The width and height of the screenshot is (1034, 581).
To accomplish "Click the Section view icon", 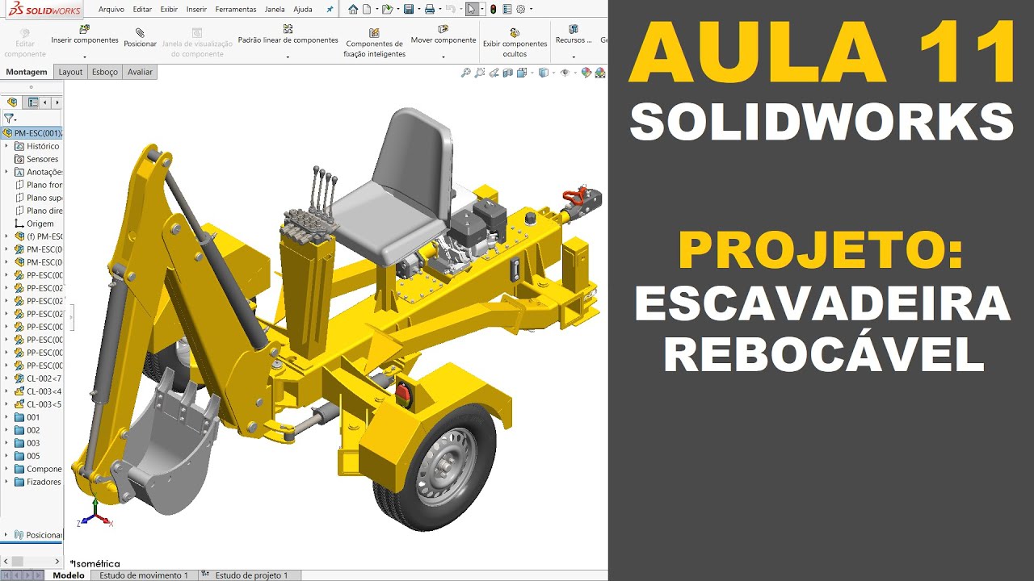I will tap(507, 73).
